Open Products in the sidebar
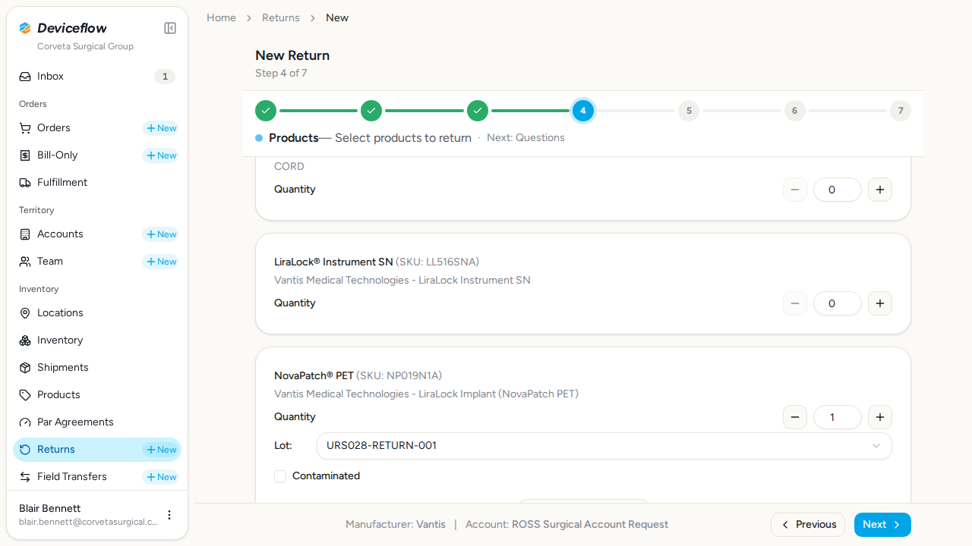 click(97, 395)
